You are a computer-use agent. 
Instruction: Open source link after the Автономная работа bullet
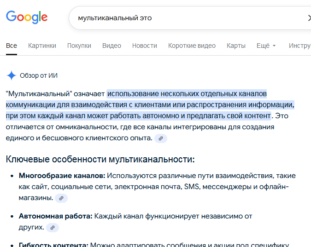tap(52, 228)
